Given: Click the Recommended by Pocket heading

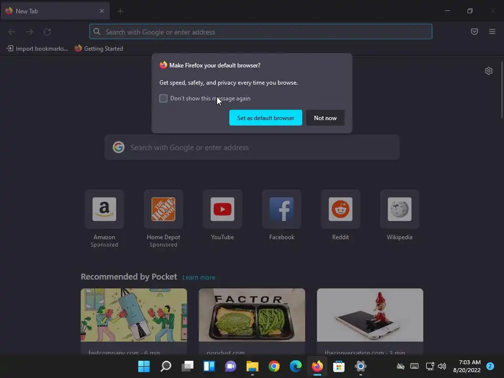Looking at the screenshot, I should (128, 277).
